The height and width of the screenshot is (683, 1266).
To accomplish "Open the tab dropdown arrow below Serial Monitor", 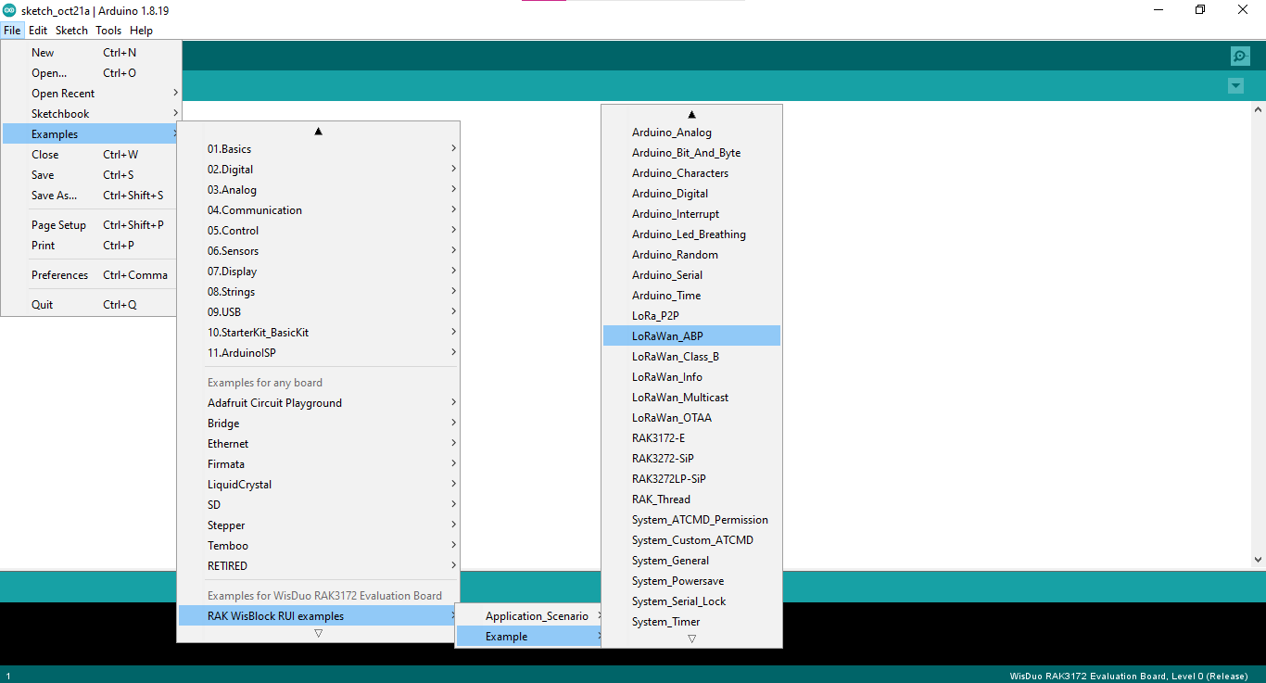I will (1235, 86).
